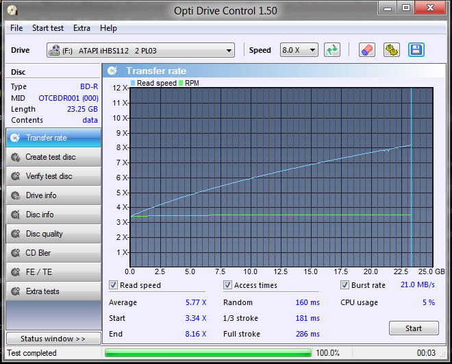This screenshot has height=364, width=452.
Task: Click the Start button
Action: (414, 328)
